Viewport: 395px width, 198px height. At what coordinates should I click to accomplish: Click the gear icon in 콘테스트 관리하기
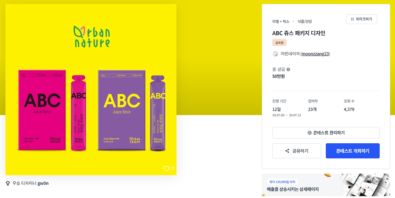point(310,133)
